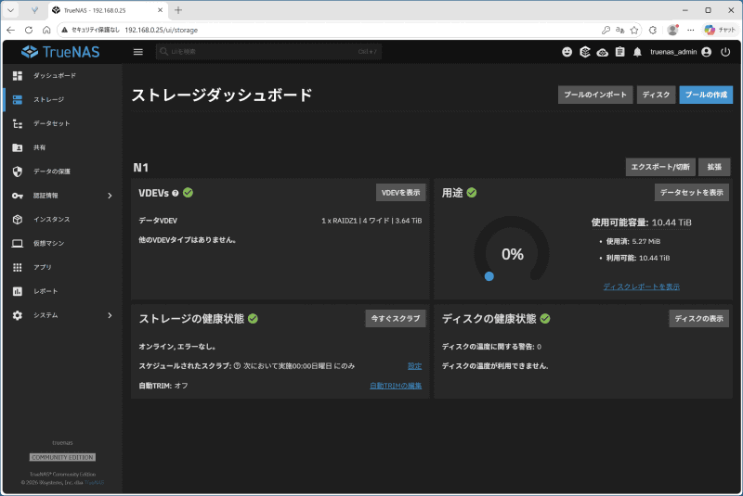The image size is (743, 496).
Task: Click green check beside ストレージの健康状態
Action: point(253,319)
